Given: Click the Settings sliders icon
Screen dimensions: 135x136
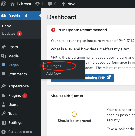Looking at the screenshot, I should tap(3, 123).
